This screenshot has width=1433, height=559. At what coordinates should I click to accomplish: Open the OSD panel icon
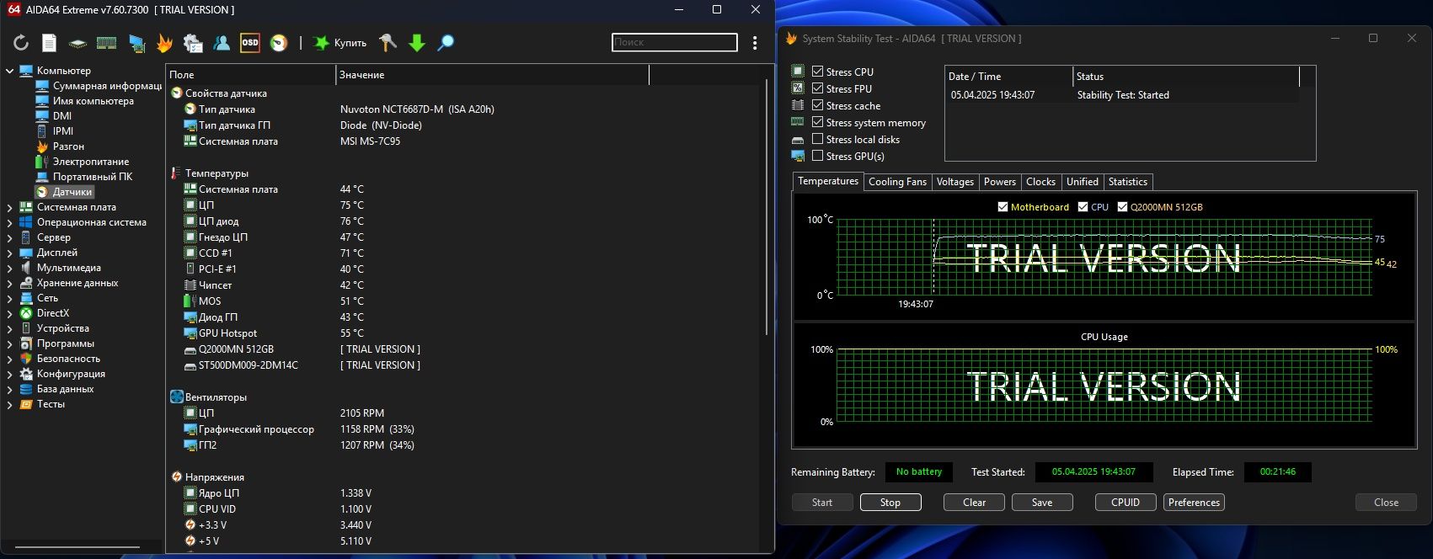coord(250,43)
